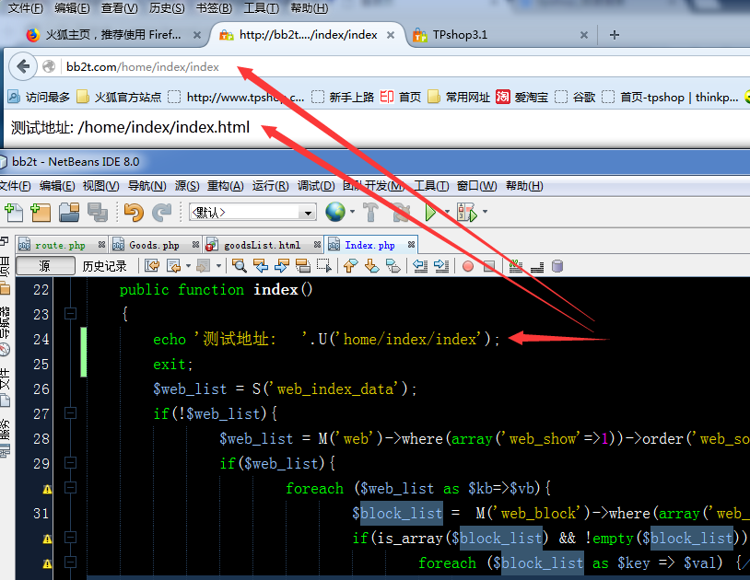Image resolution: width=750 pixels, height=580 pixels.
Task: Run the project with green play icon
Action: coord(430,213)
